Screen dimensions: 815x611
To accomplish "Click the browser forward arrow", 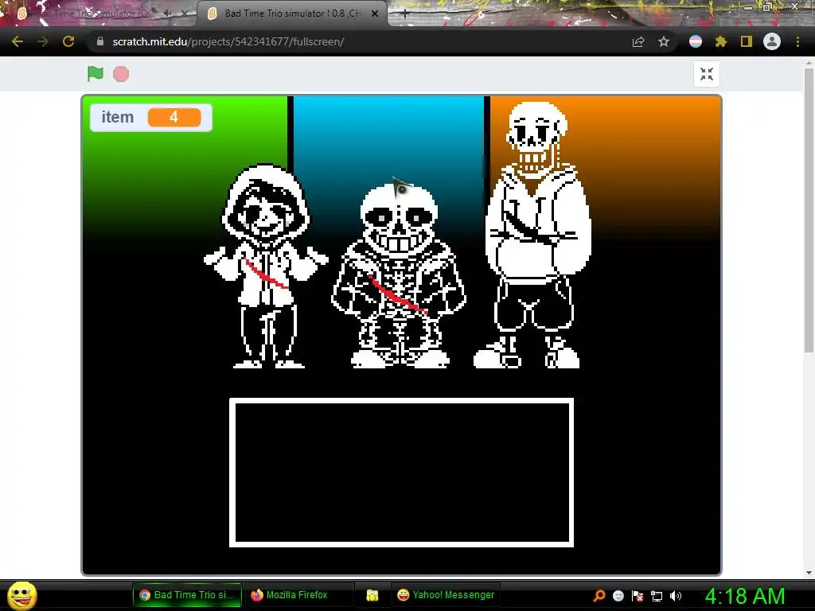I will tap(43, 41).
